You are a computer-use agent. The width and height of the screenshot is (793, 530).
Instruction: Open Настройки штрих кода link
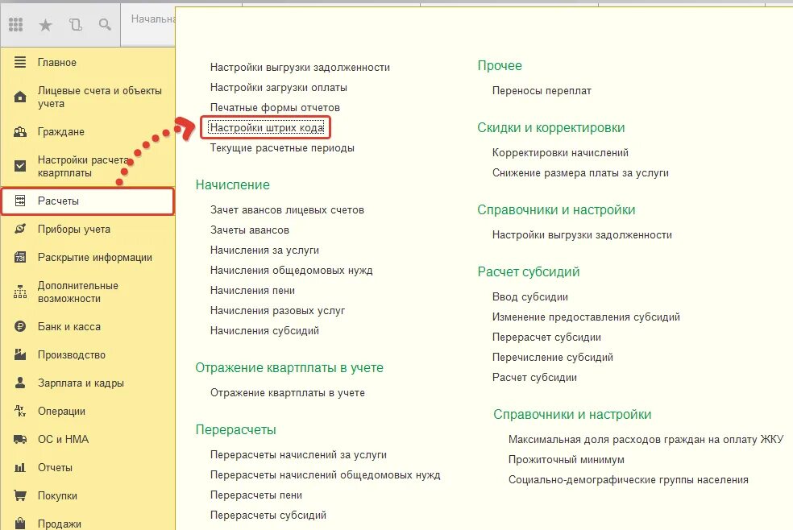coord(267,128)
